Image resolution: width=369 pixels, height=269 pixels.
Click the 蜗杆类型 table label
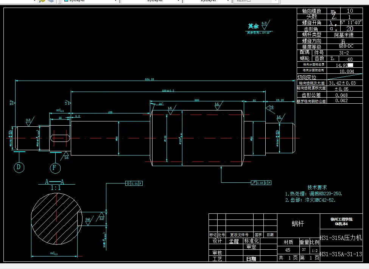(x=311, y=34)
